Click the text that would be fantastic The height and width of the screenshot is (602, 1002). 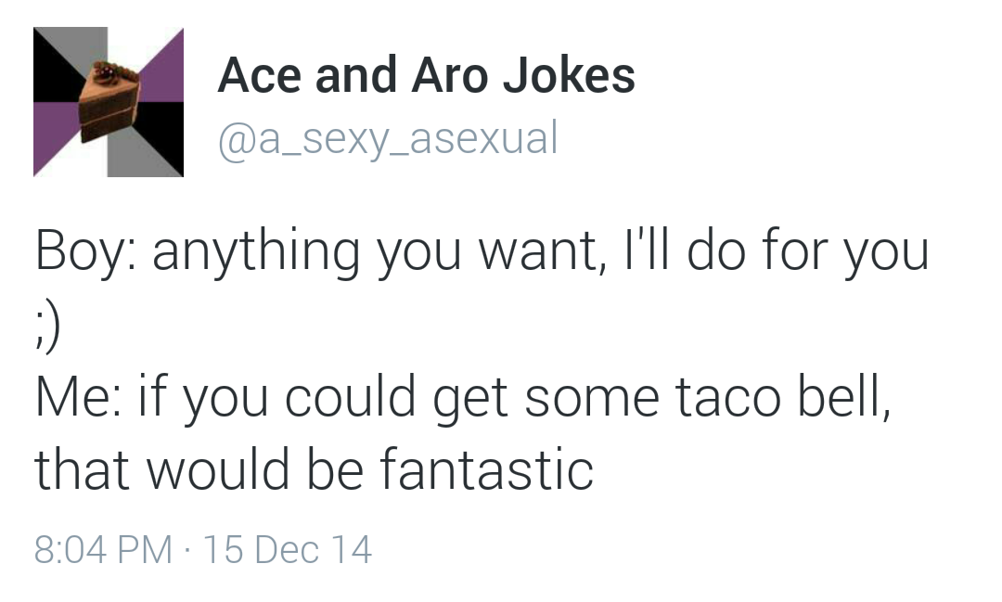coord(314,469)
